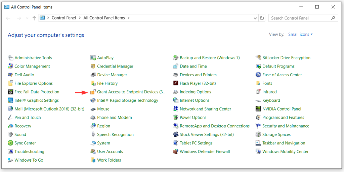Click the Ease of Access Center icon
The height and width of the screenshot is (172, 344).
point(258,75)
